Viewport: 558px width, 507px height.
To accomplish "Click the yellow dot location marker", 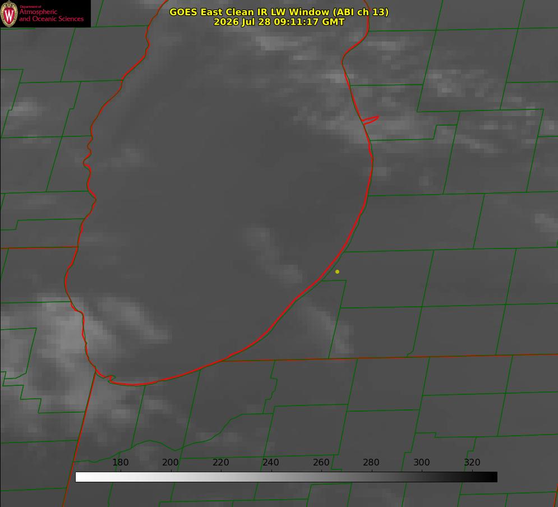I will tap(337, 271).
